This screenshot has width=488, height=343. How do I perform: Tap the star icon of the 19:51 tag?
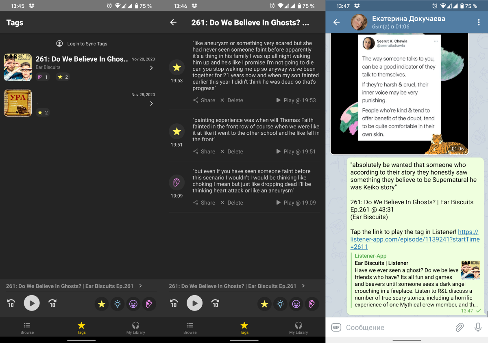coord(176,131)
